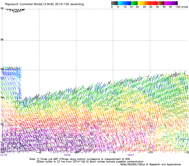Click the longitude label '-42'
Viewport: 189px width, 166px height.
click(39, 152)
